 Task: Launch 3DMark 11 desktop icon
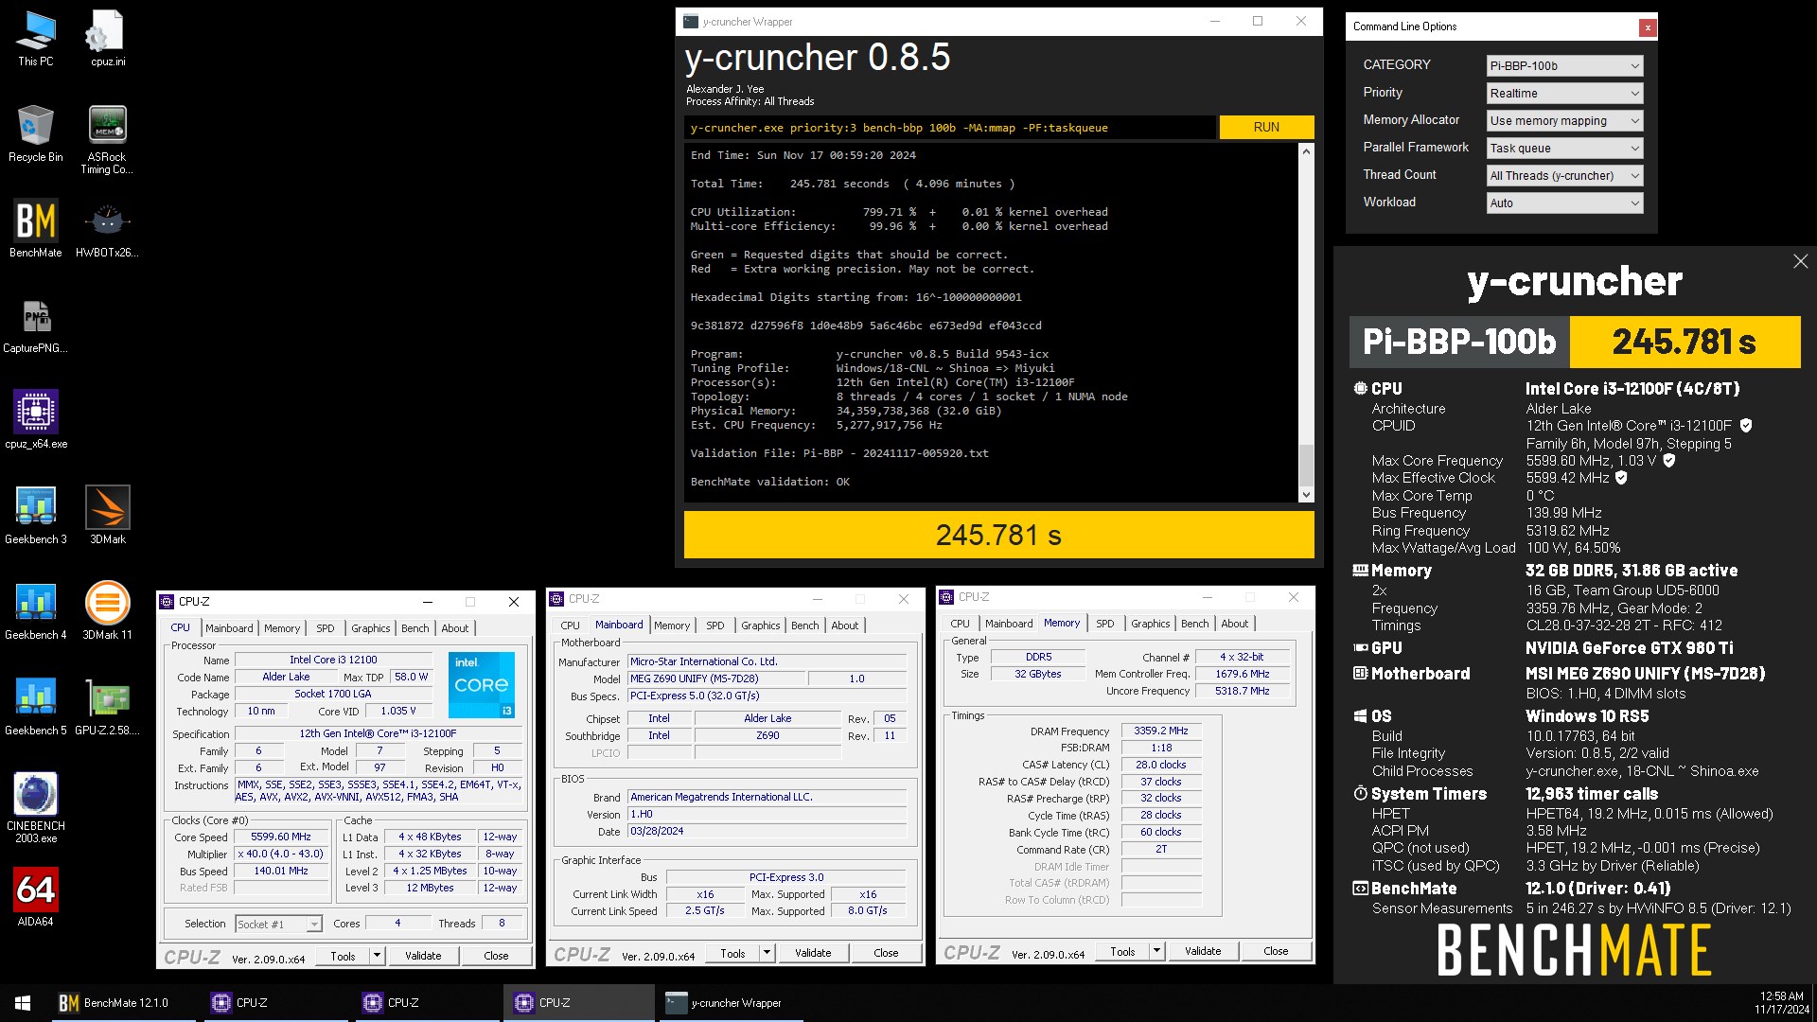point(108,611)
